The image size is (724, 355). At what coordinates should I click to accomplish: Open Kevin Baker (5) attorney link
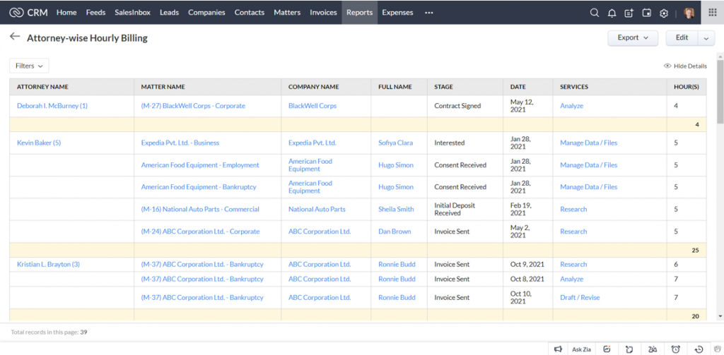coord(39,143)
